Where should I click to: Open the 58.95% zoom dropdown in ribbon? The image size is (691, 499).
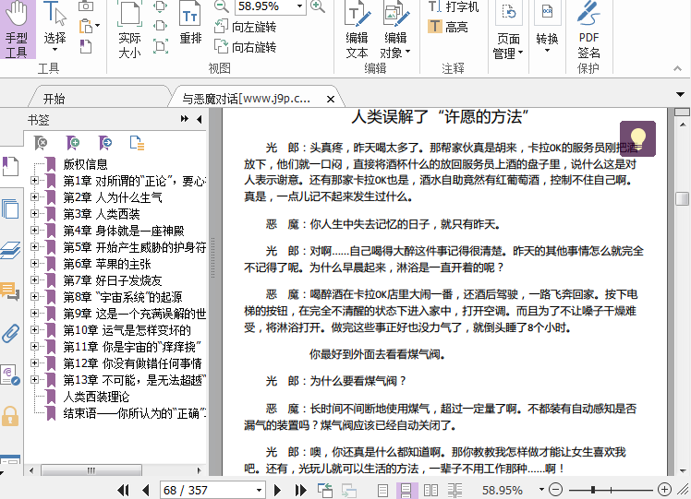click(x=299, y=6)
